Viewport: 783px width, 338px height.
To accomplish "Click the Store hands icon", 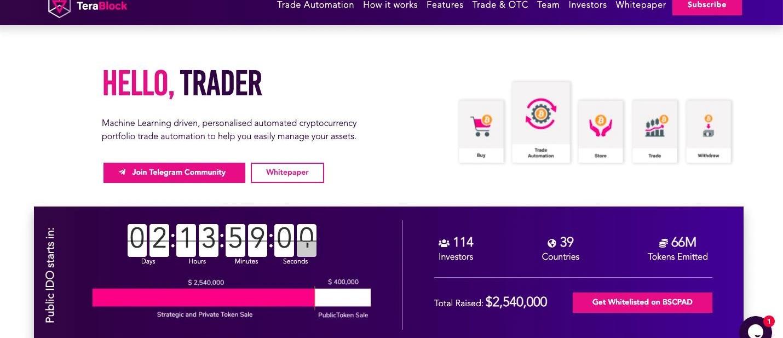I will click(600, 125).
